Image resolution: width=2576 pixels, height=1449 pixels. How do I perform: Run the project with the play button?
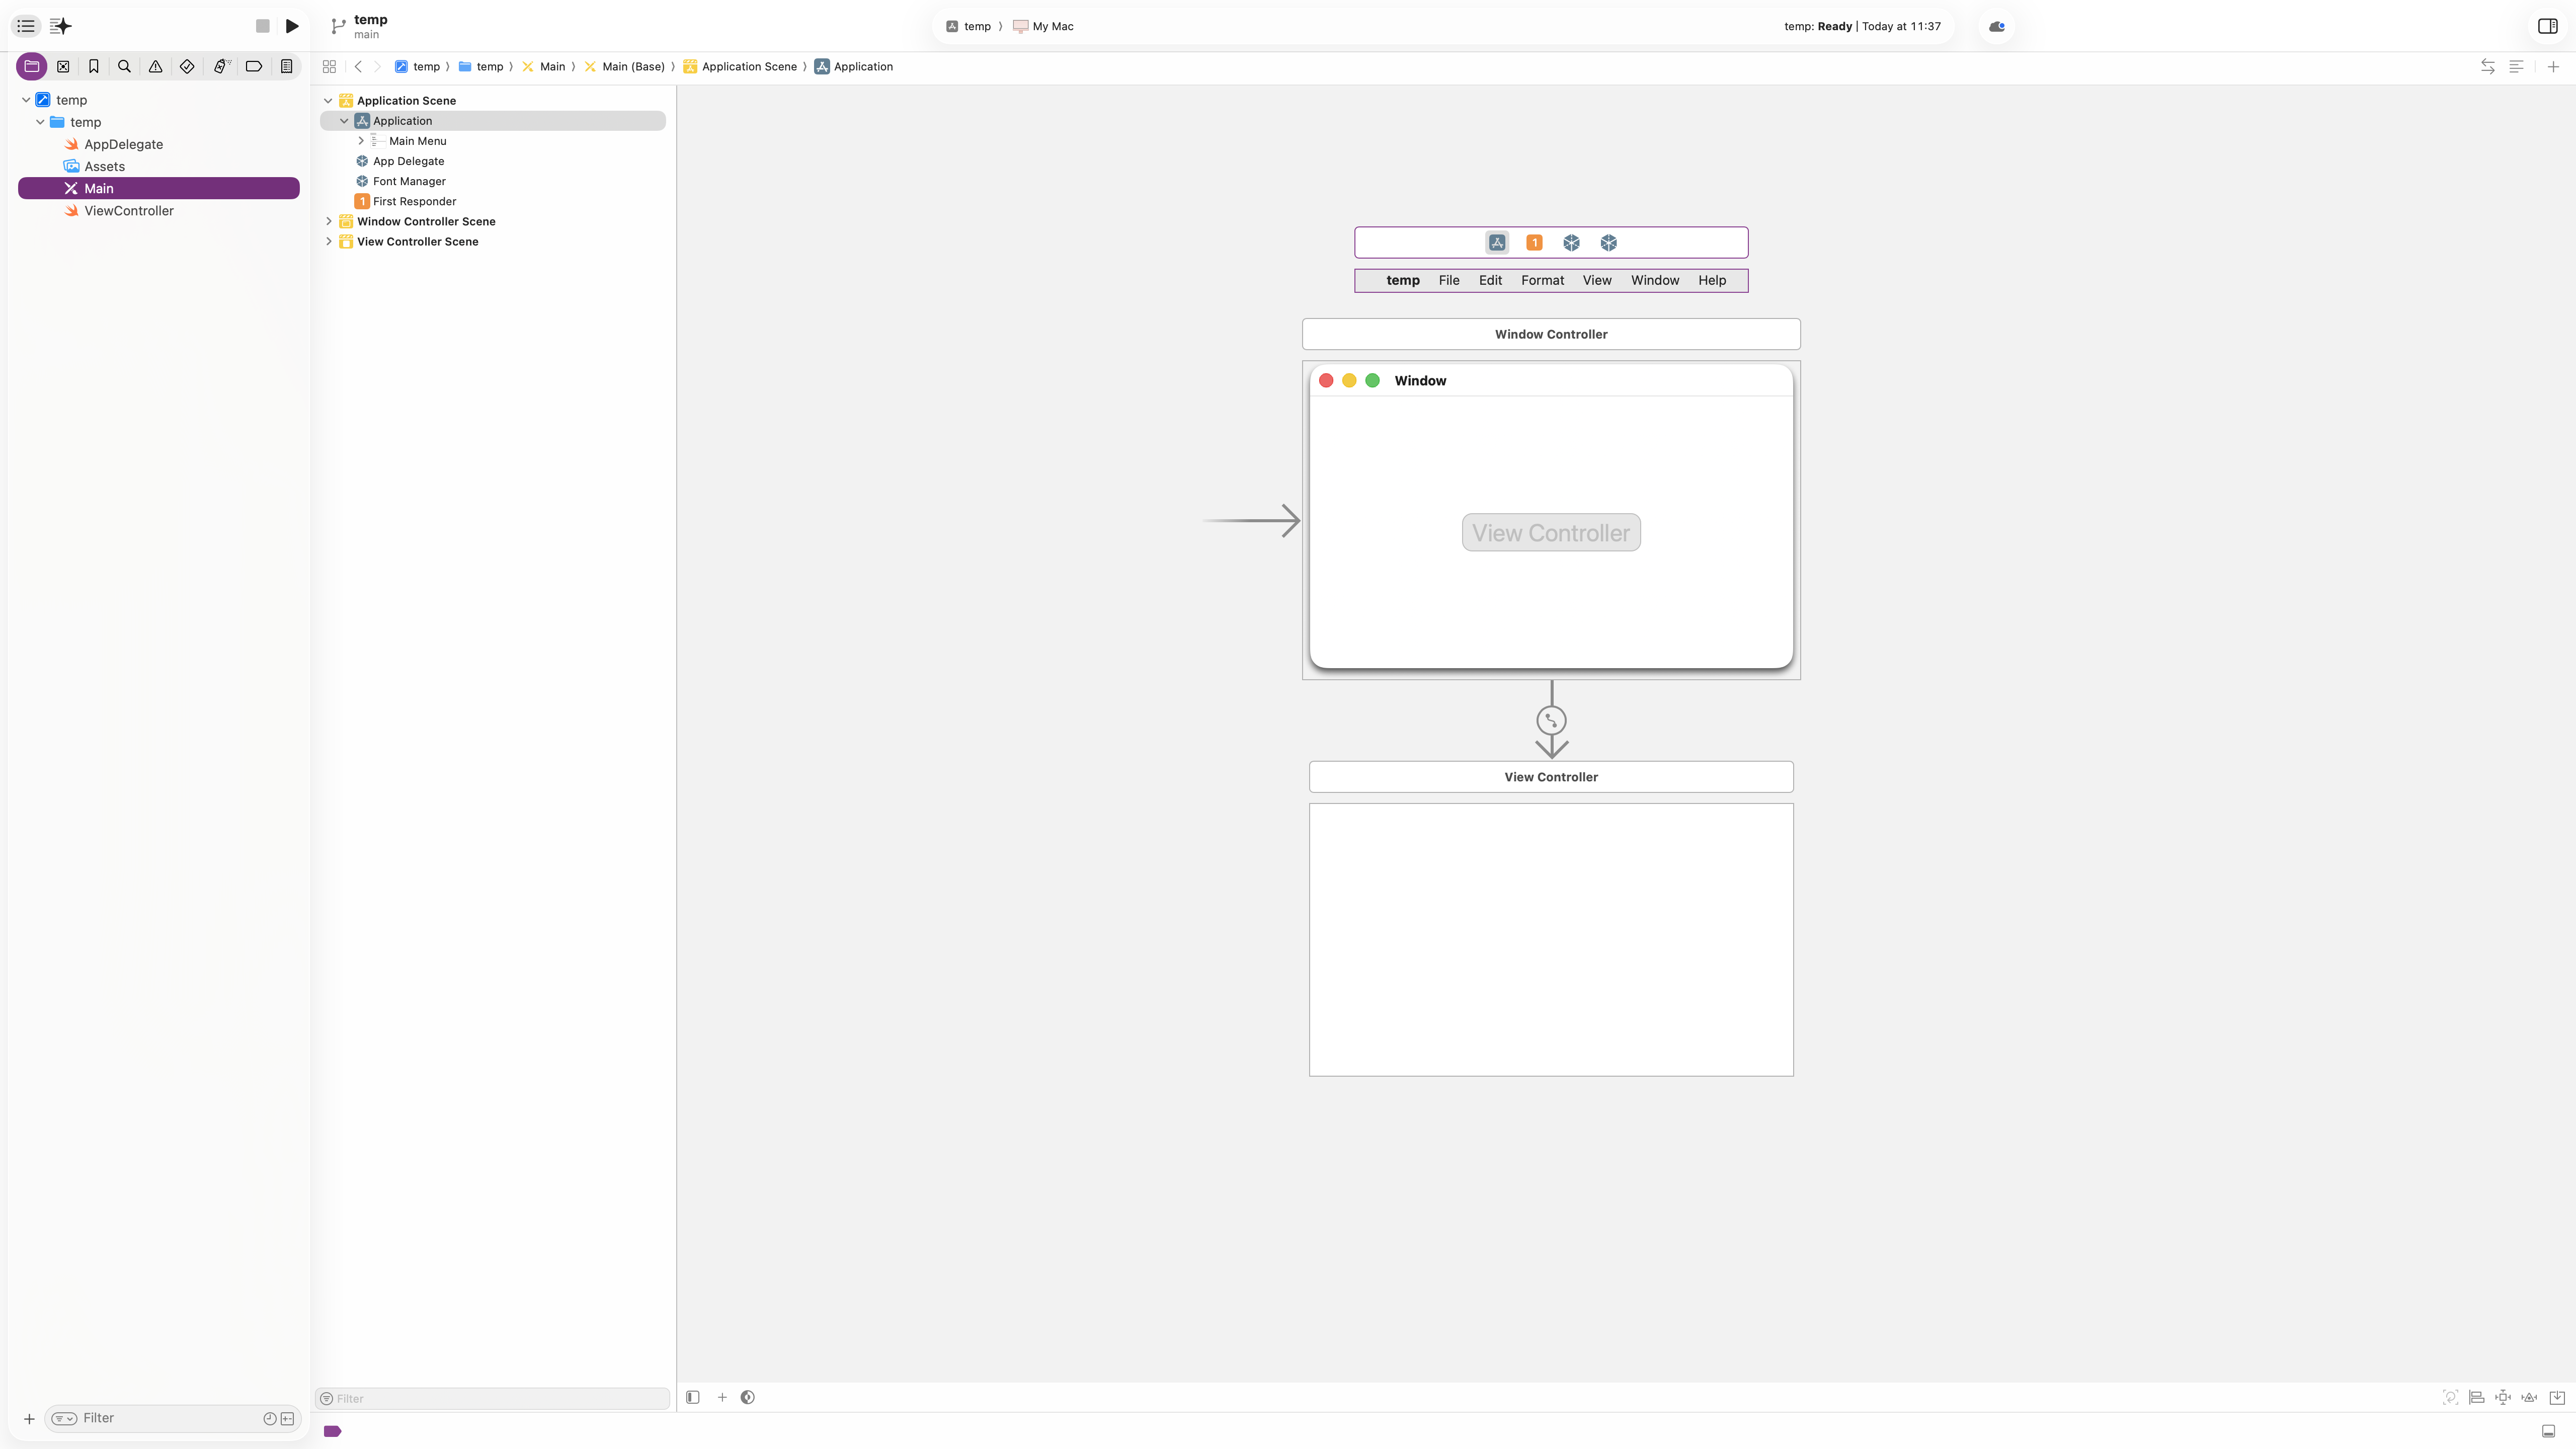[292, 26]
